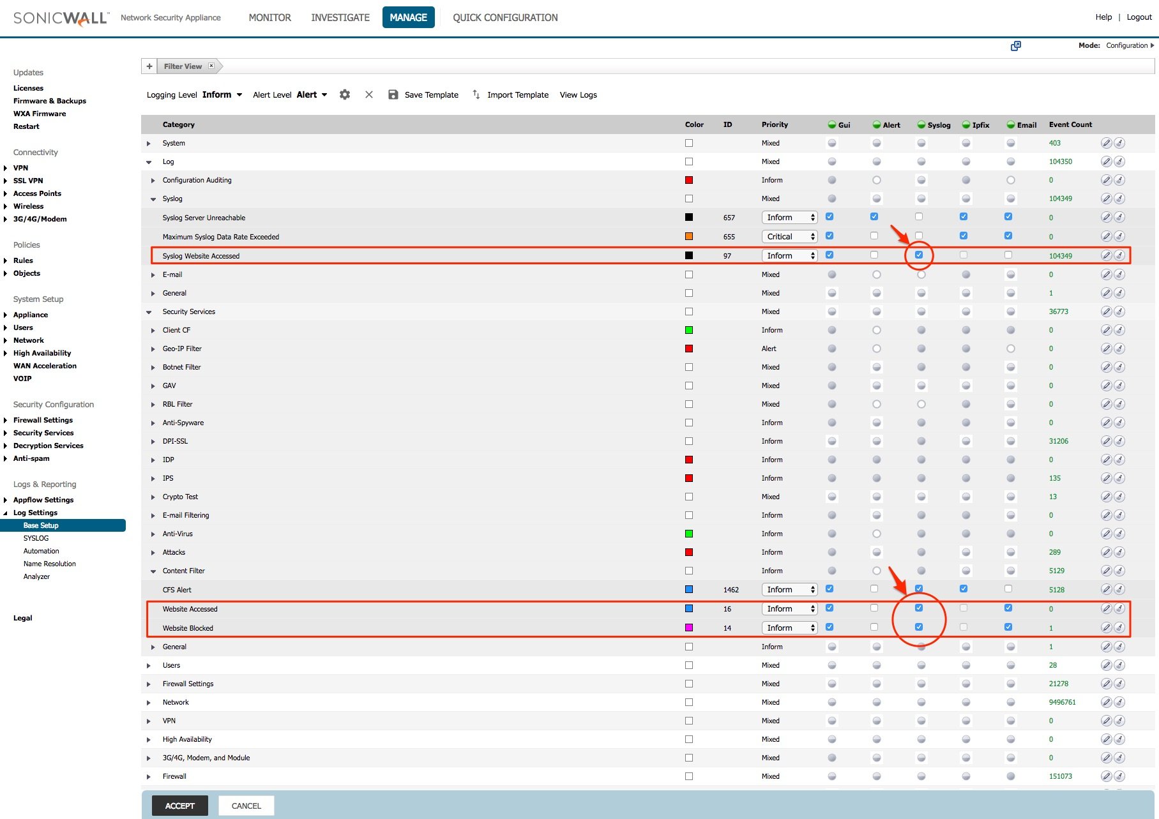Open the Alert Level dropdown
Screen dimensions: 1159x819
point(312,94)
